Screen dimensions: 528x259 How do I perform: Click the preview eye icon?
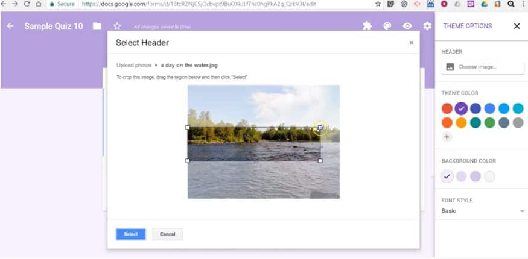[x=407, y=26]
